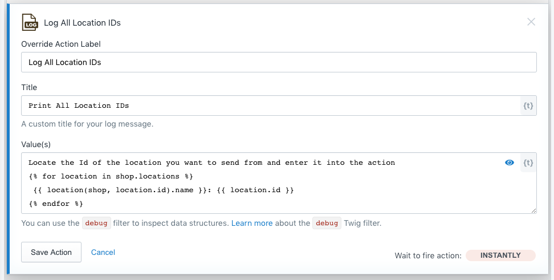554x280 pixels.
Task: Cancel editing this action
Action: (x=103, y=252)
